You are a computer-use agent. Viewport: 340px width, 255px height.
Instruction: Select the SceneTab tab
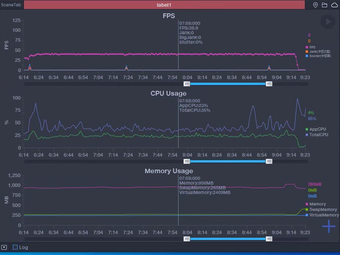pos(11,5)
